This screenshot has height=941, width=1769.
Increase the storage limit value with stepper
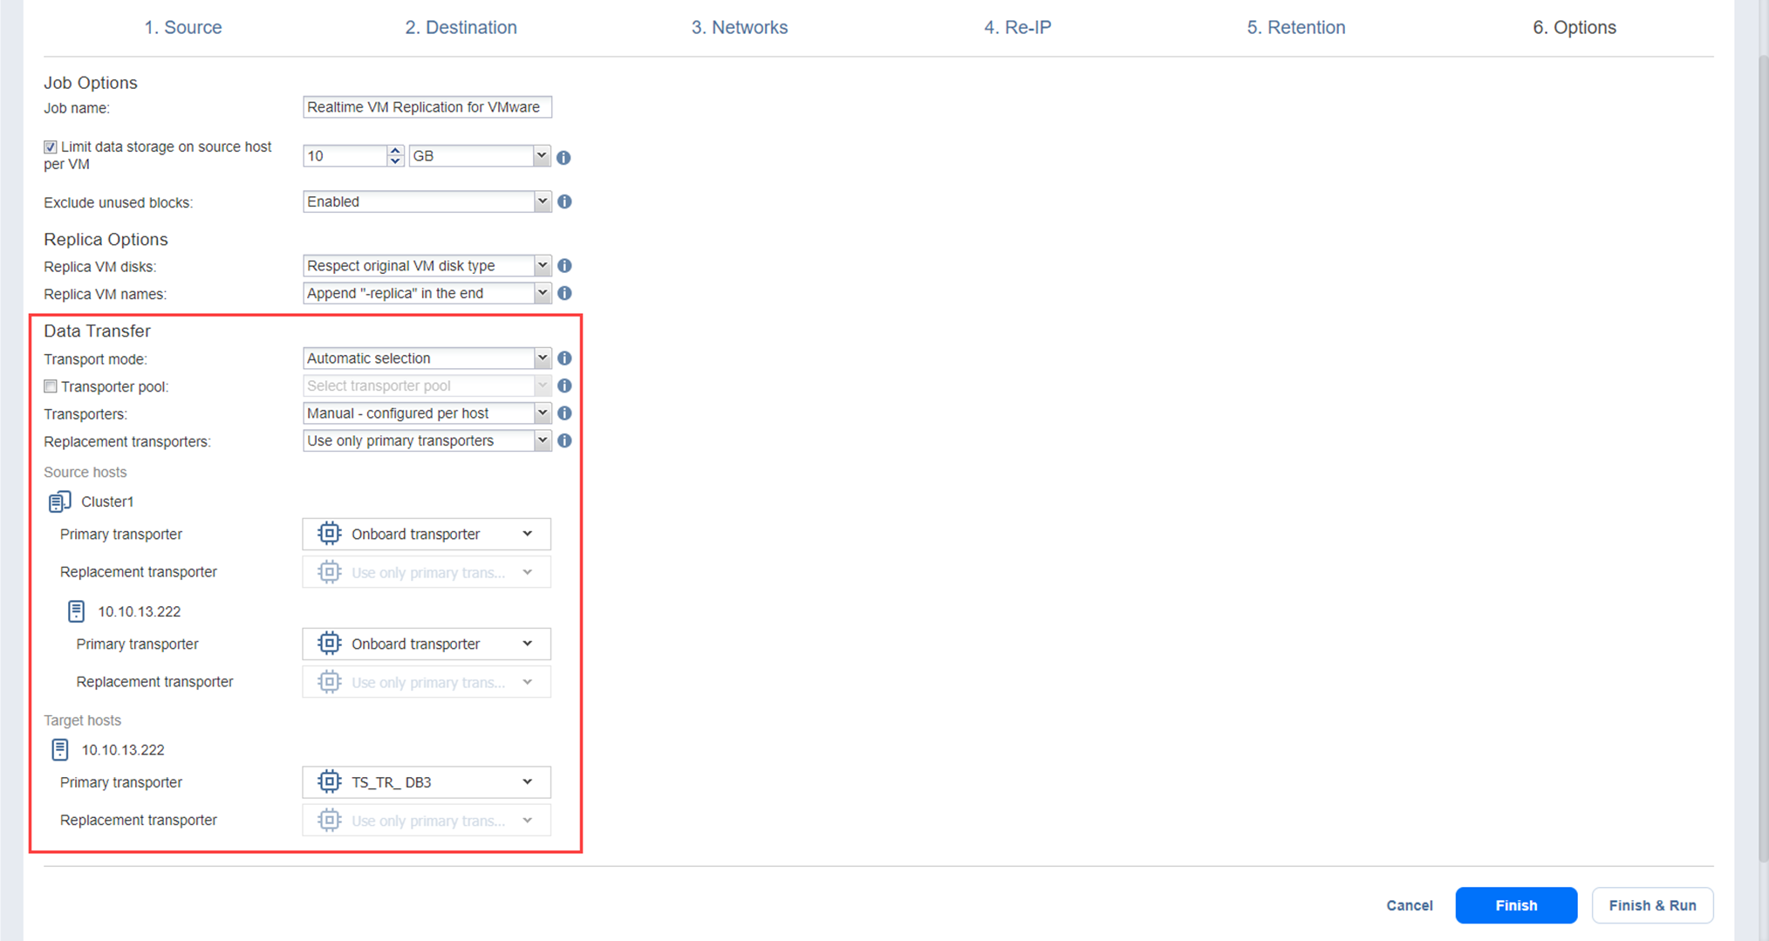click(395, 151)
